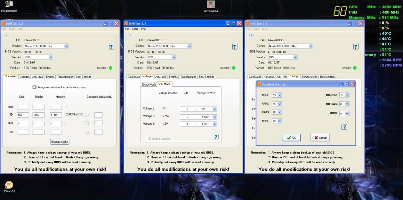Open the Info menu in middle NiBiTor window
This screenshot has height=200, width=403.
tap(143, 29)
